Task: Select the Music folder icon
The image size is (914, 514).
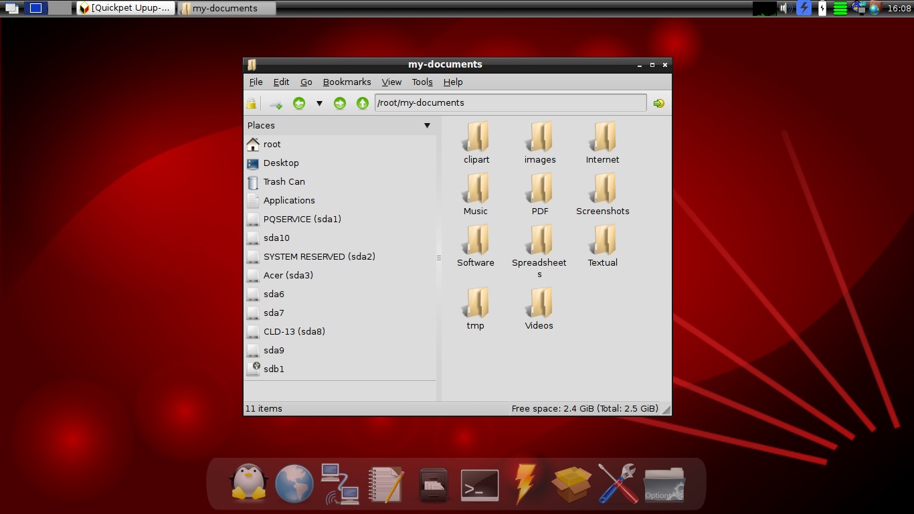Action: (476, 188)
